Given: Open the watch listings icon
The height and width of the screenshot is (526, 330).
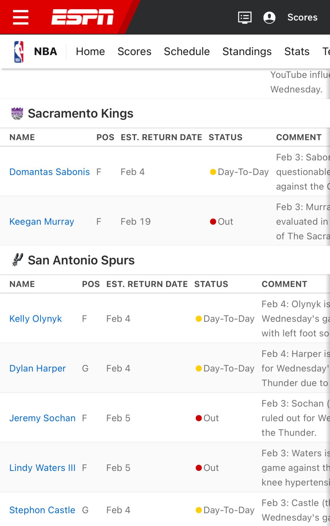Looking at the screenshot, I should [245, 17].
